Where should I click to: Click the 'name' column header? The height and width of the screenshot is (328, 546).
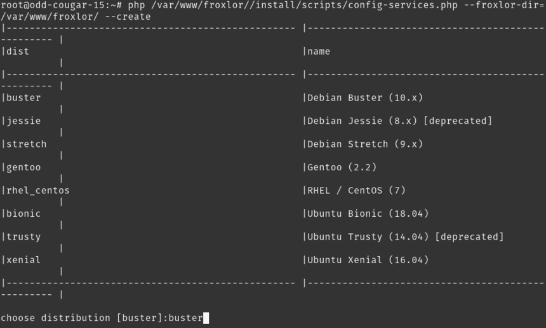click(x=319, y=51)
